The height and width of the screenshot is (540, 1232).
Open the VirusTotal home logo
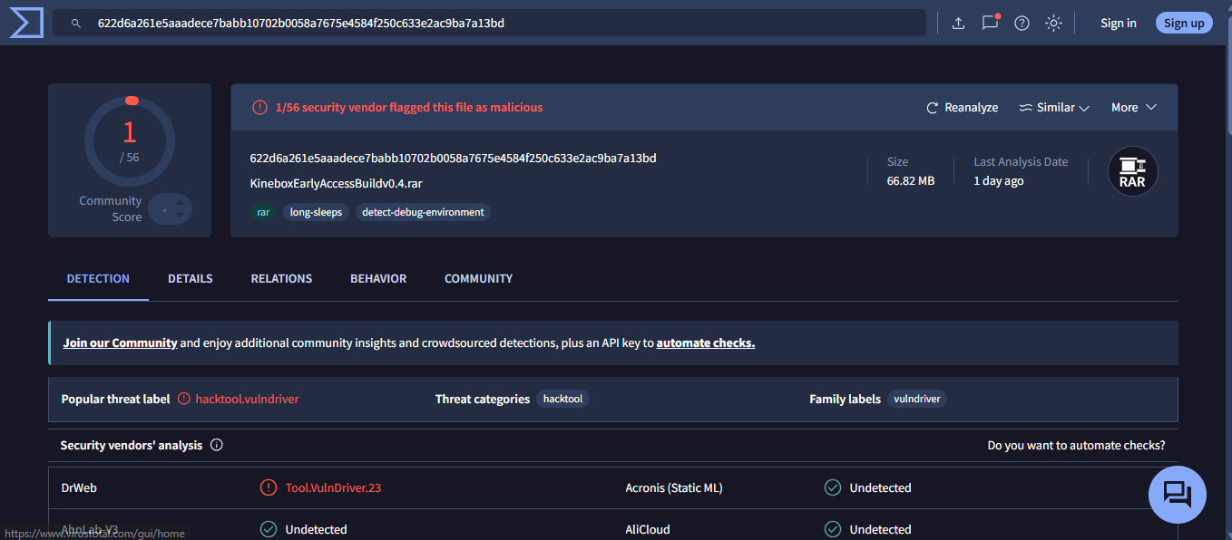click(x=26, y=23)
